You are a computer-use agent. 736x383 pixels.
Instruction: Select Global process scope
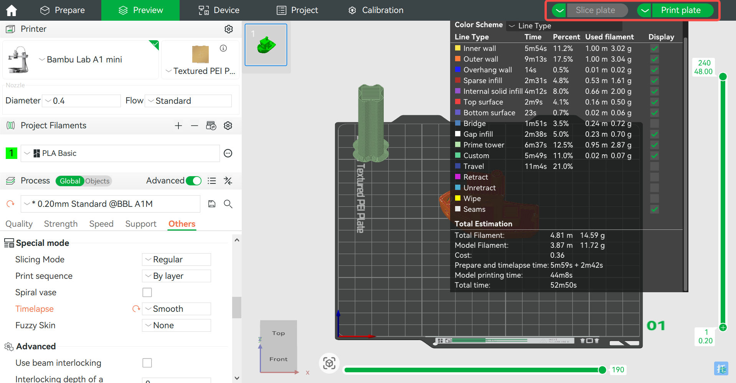coord(70,181)
